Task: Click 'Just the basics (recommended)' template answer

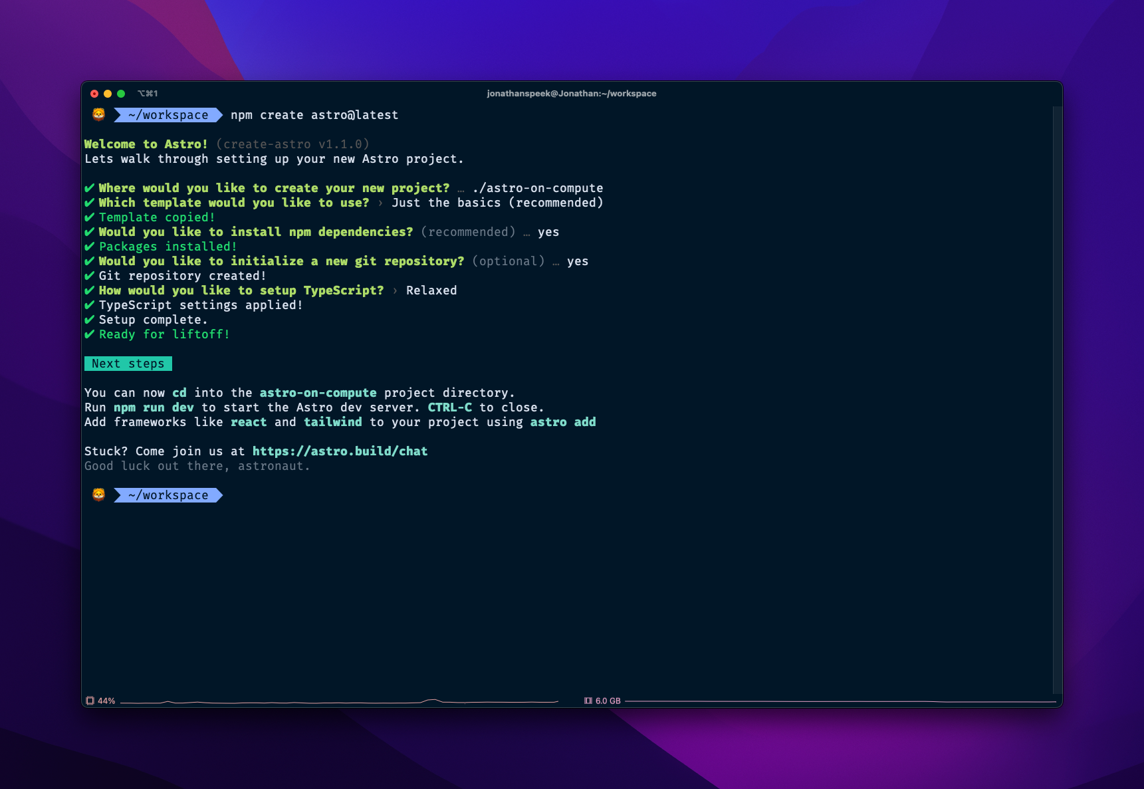Action: click(497, 203)
